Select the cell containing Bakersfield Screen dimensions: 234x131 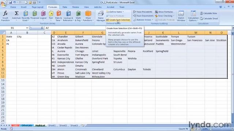point(83,40)
